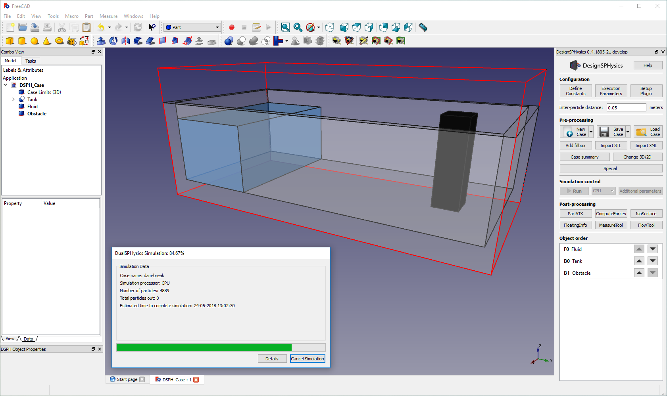Open the File menu
Viewport: 667px width, 396px height.
coord(7,16)
